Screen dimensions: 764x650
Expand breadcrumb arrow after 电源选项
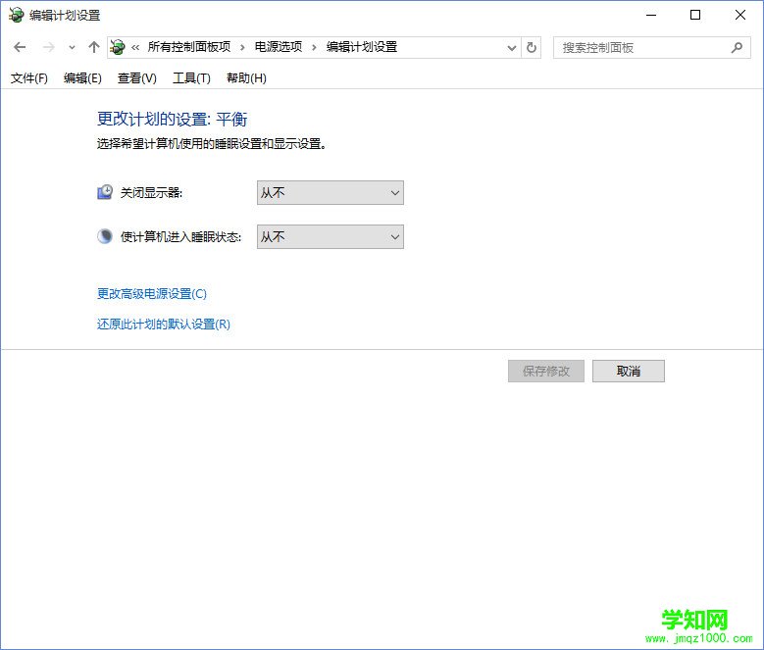pos(314,48)
